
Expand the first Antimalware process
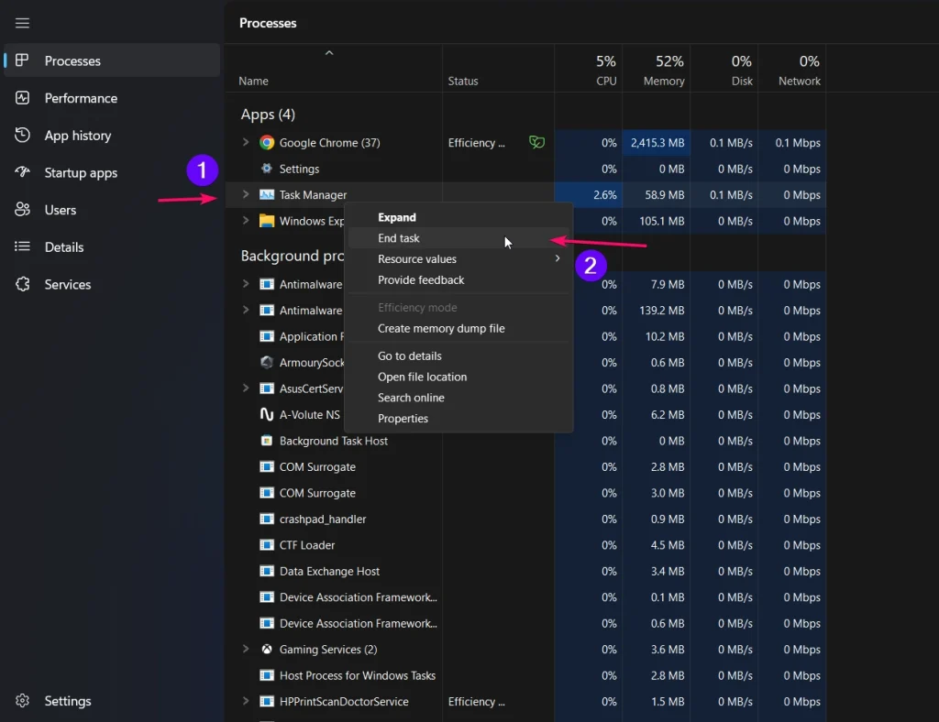246,284
